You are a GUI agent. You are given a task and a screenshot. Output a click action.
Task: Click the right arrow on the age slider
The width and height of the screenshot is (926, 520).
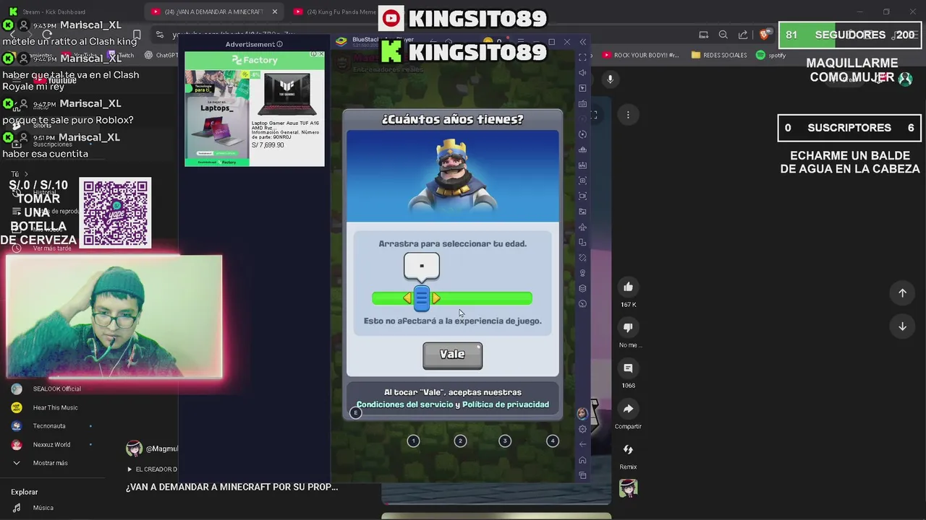click(436, 298)
